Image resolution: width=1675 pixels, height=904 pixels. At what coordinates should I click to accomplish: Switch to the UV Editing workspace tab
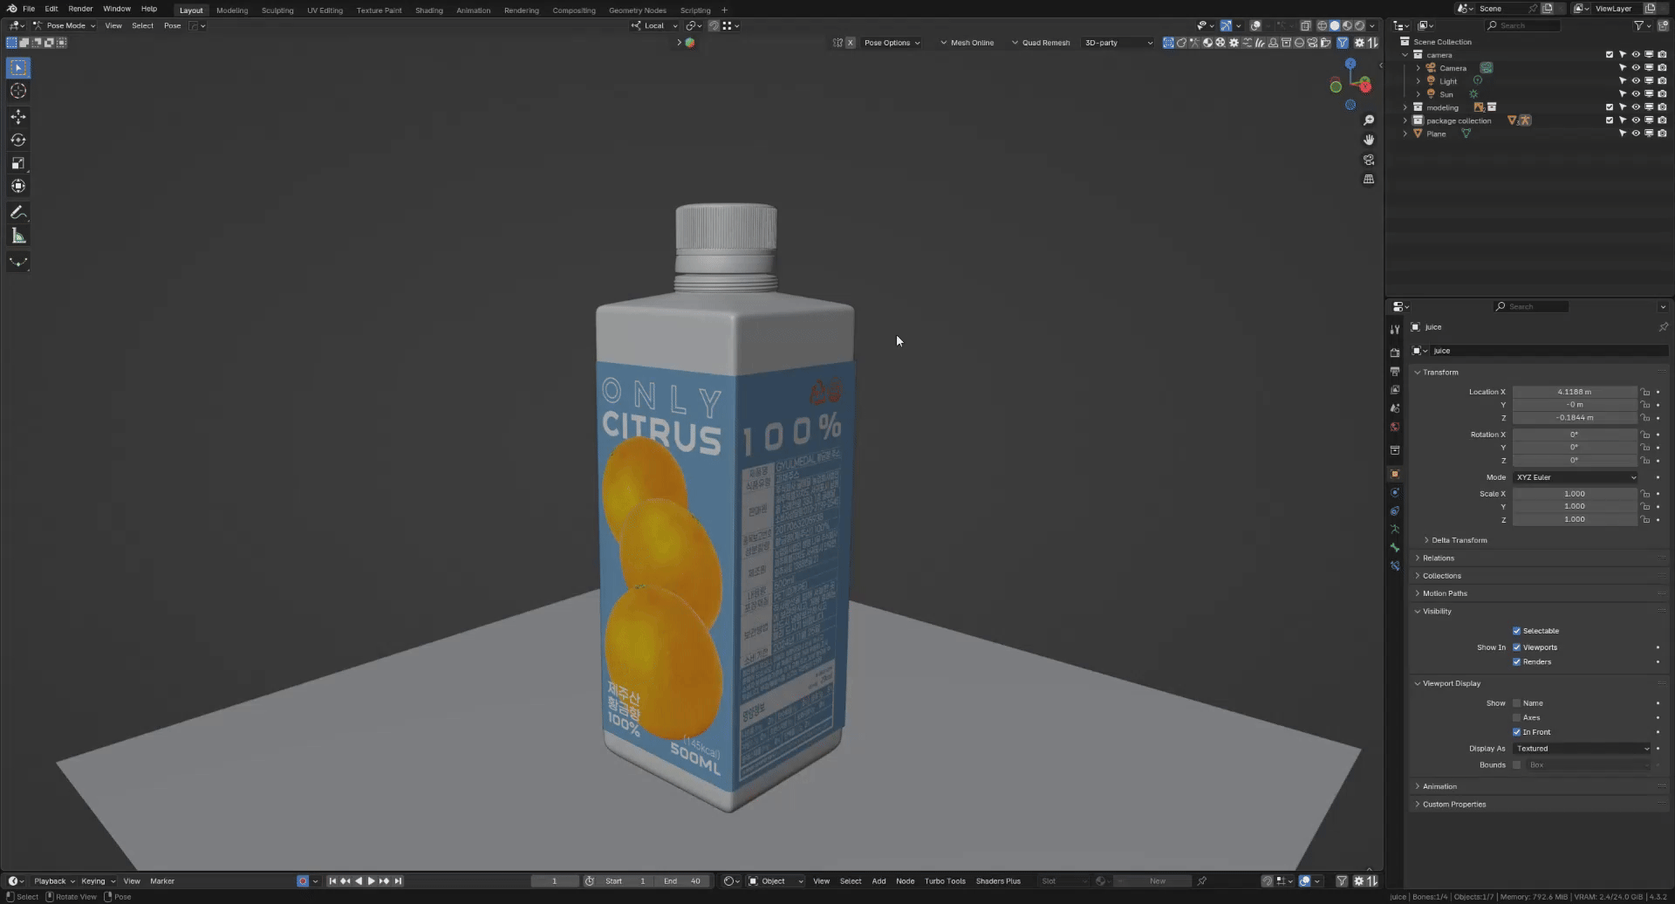coord(325,10)
